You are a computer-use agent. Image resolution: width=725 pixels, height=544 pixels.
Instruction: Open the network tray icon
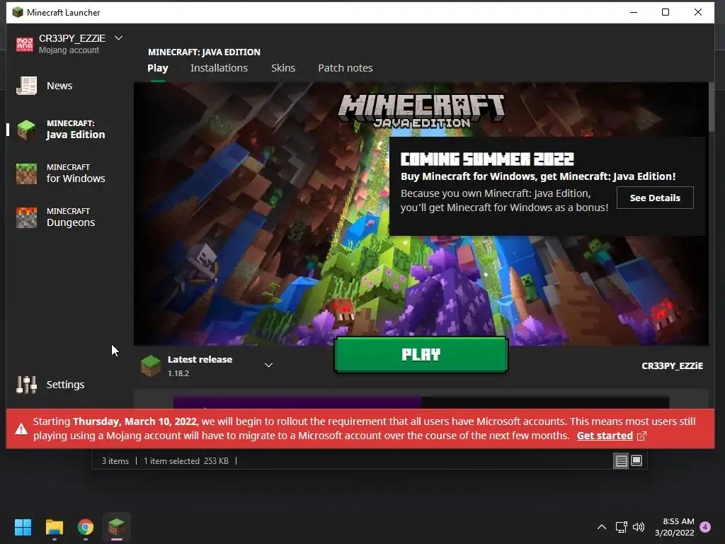[621, 527]
